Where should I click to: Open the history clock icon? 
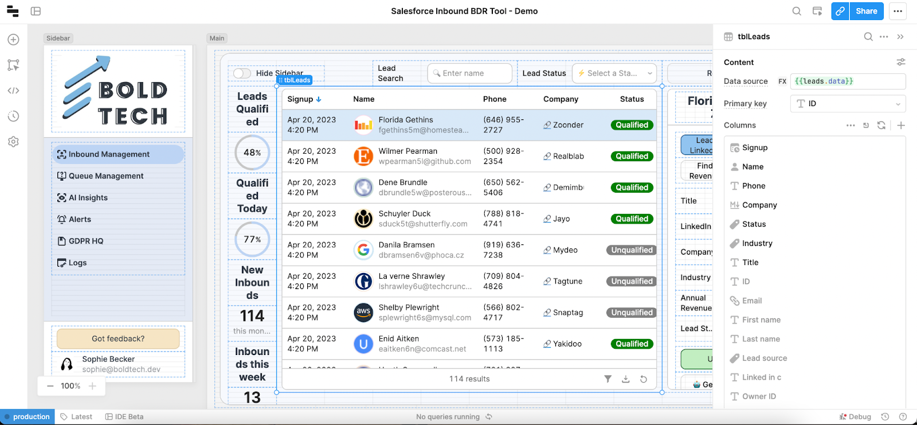coord(14,116)
